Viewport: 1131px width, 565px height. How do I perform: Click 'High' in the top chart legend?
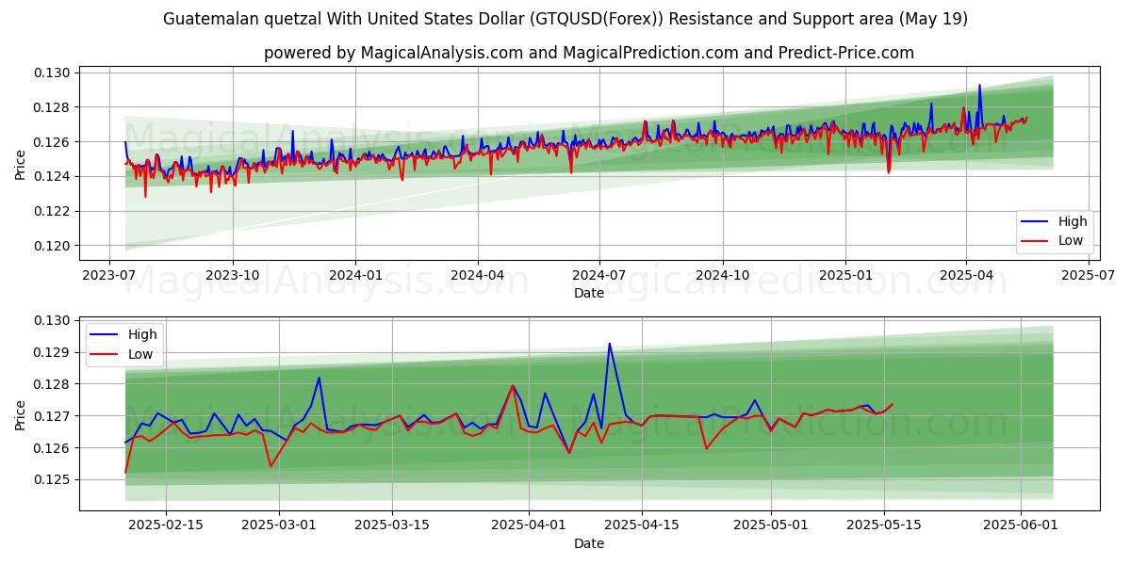[1073, 222]
